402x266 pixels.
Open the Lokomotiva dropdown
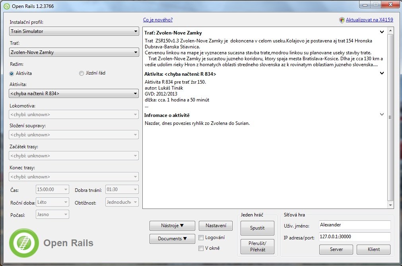pyautogui.click(x=74, y=115)
